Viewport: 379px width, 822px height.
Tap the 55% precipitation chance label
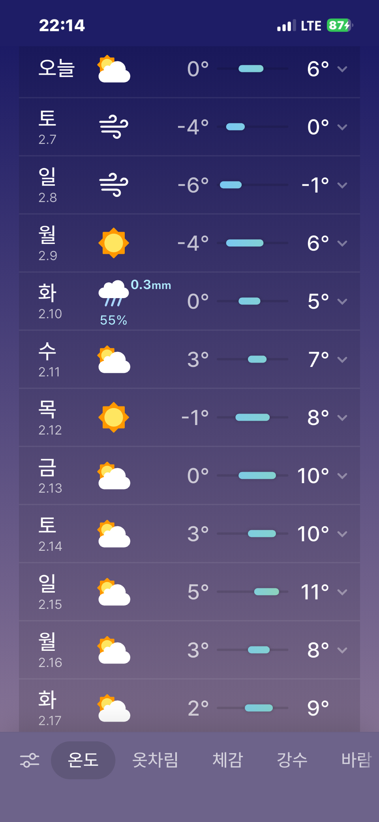click(x=114, y=320)
